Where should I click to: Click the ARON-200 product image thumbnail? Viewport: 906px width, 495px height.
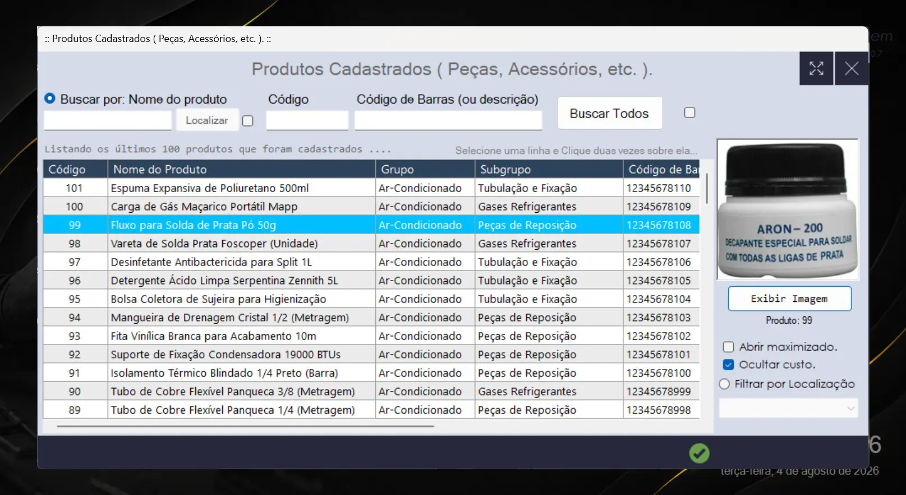788,209
